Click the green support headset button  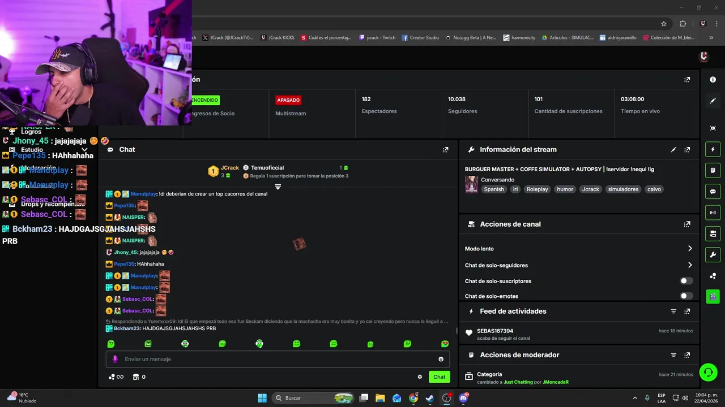pos(708,372)
